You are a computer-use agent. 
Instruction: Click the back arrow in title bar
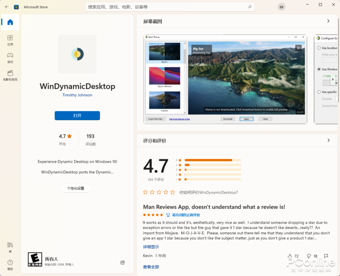[6, 7]
